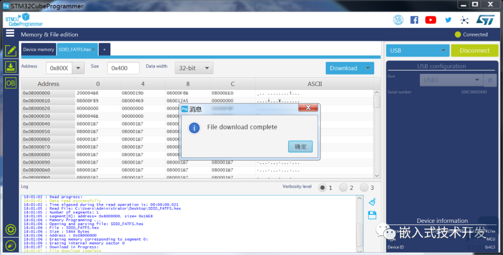Close the SDIO_FATFS.hex tab
Screen dimensions: 503x255
[93, 49]
